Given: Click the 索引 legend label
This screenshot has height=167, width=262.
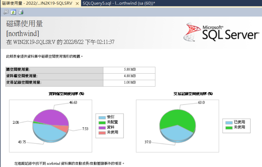Looking at the screenshot, I should point(110,117).
